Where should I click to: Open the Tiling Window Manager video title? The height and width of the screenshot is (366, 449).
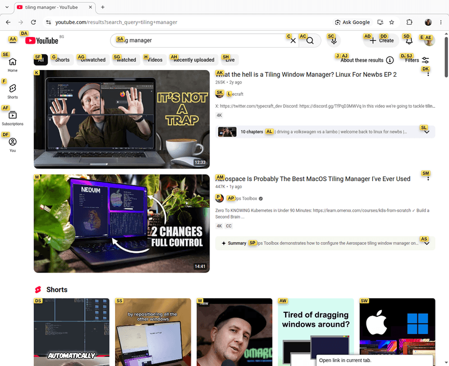pos(306,75)
